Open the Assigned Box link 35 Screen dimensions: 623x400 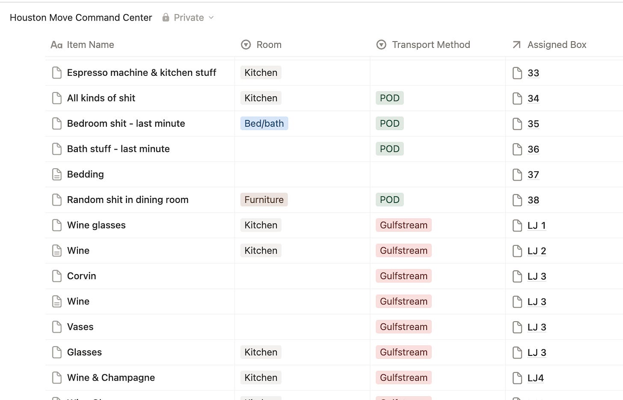[533, 124]
